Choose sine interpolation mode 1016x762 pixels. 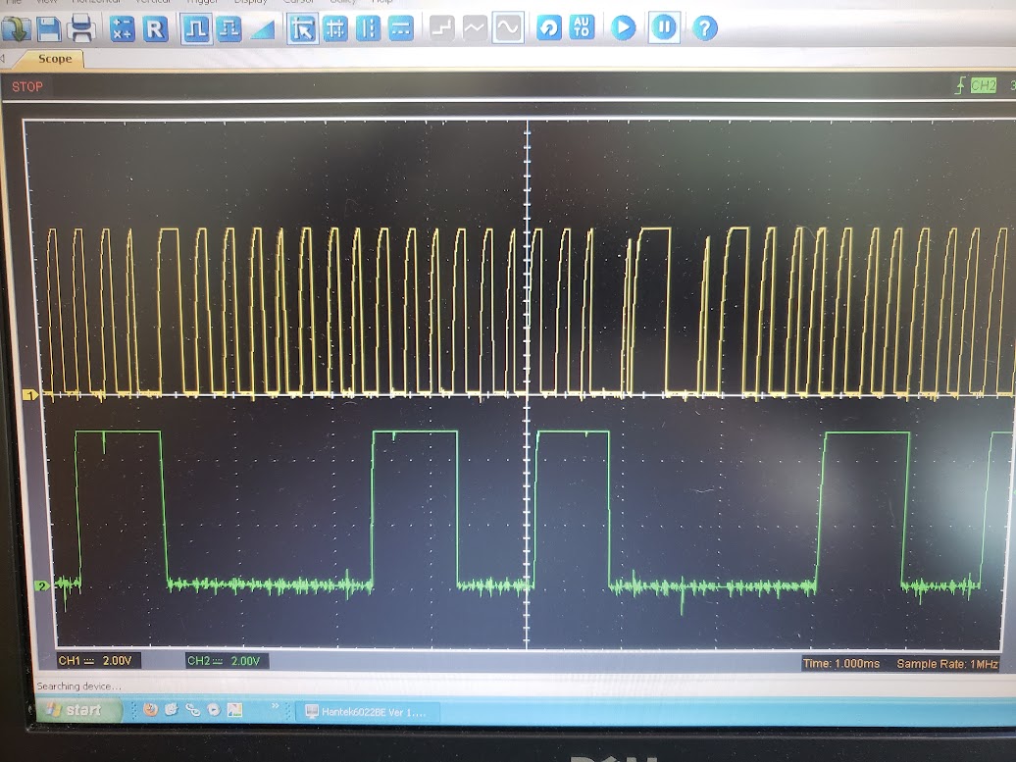point(508,27)
